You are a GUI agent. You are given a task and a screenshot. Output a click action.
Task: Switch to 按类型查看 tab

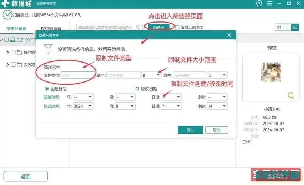(51, 28)
